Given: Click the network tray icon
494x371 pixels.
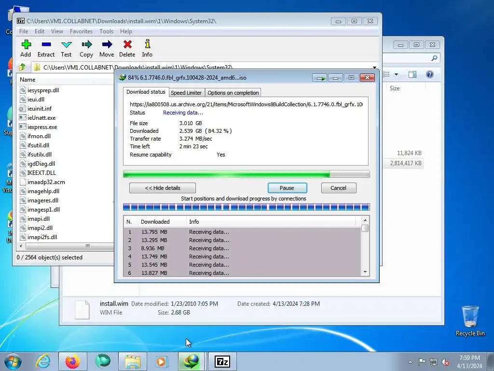Looking at the screenshot, I should (434, 362).
